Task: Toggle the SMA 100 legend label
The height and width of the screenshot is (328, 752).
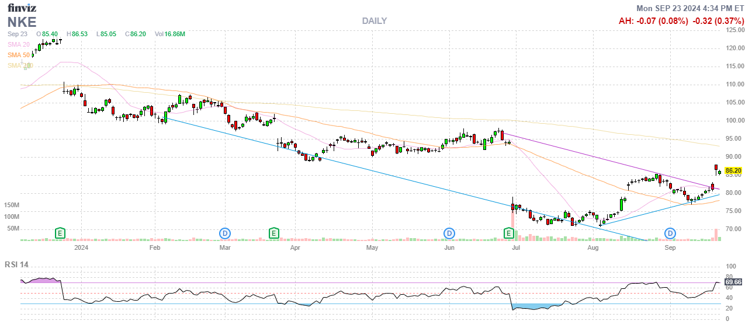Action: (20, 65)
